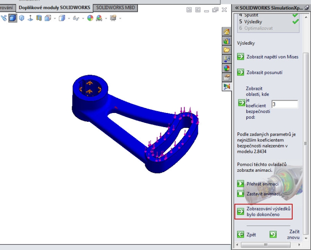
Task: Click the Edit Appearance color ball icon
Action: click(x=90, y=18)
